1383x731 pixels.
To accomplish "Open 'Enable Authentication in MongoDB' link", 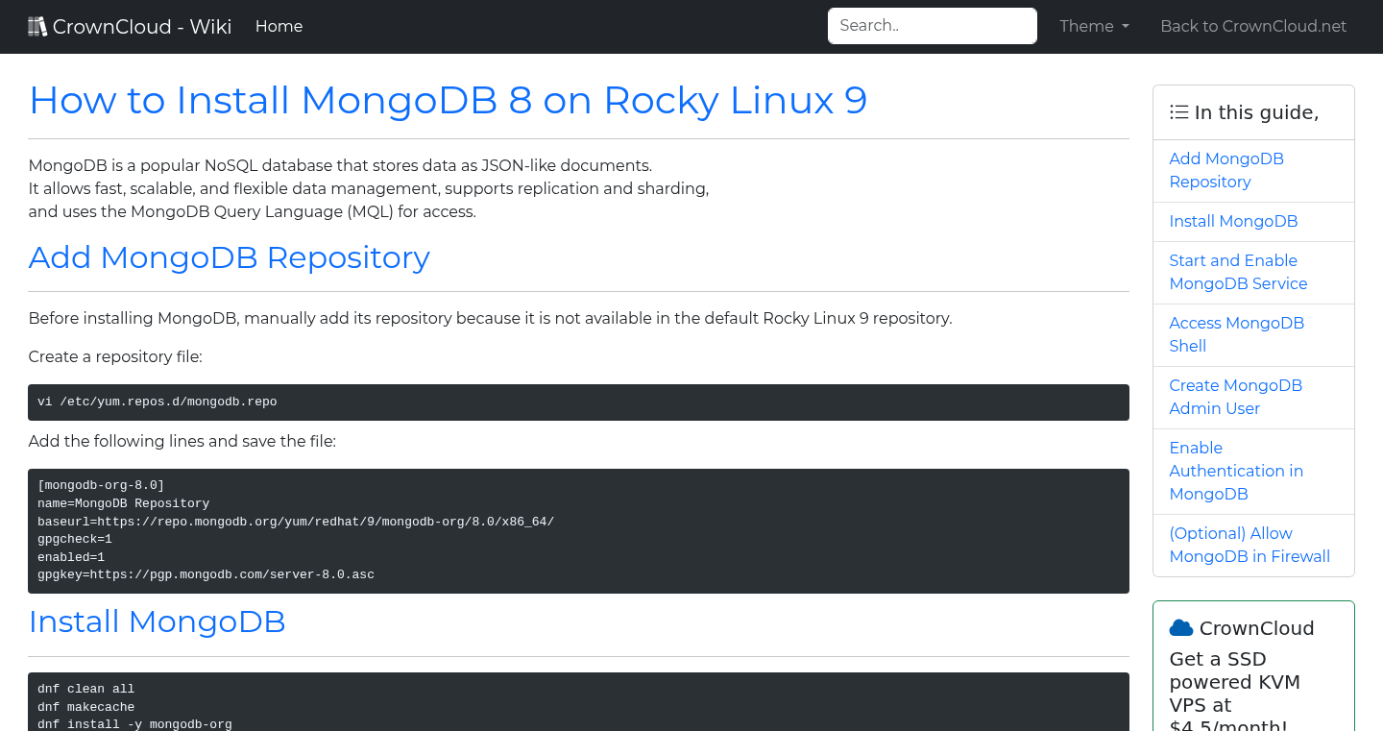I will click(1236, 471).
